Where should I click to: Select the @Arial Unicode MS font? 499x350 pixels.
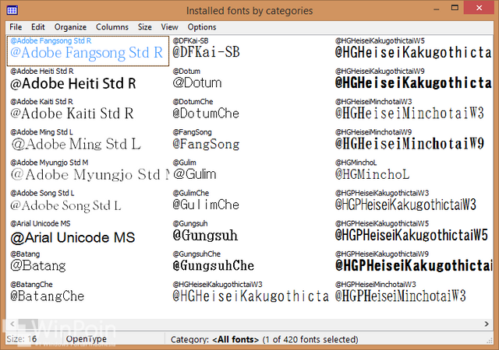tap(88, 234)
